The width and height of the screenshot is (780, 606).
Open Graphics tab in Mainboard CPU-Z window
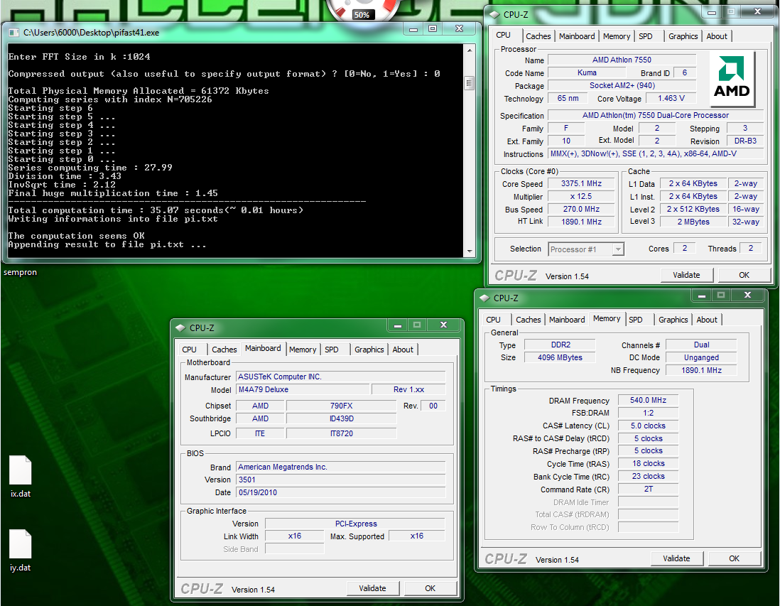pyautogui.click(x=369, y=350)
